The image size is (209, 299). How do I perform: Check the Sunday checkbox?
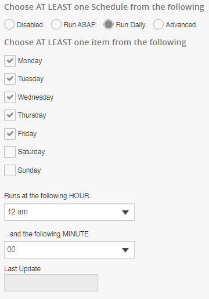(x=10, y=170)
